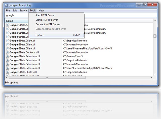Click C:\Graphics\Pictomio path of Extensions.dll

click(75, 60)
